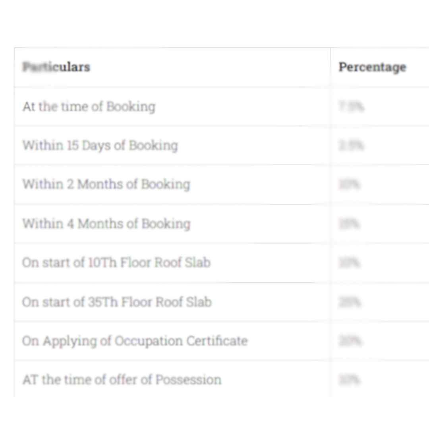Image resolution: width=429 pixels, height=429 pixels.
Task: Click 'Within 4 Months of Booking' label
Action: pos(106,224)
